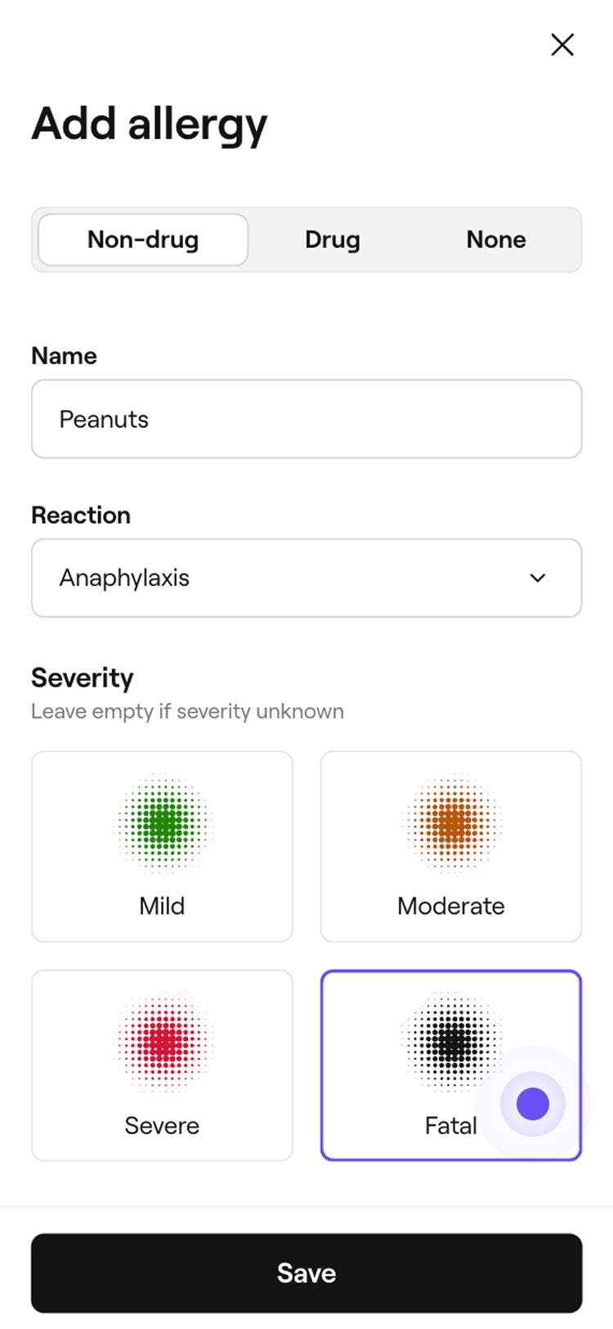Click the purple circle on the Fatal card

[533, 1104]
